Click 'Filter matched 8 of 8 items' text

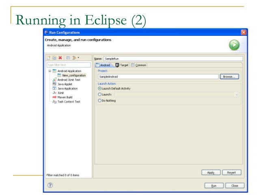coord(63,175)
